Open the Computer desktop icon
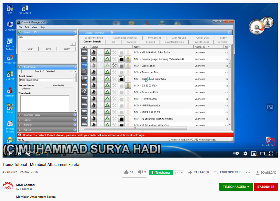The height and width of the screenshot is (201, 280). [10, 26]
